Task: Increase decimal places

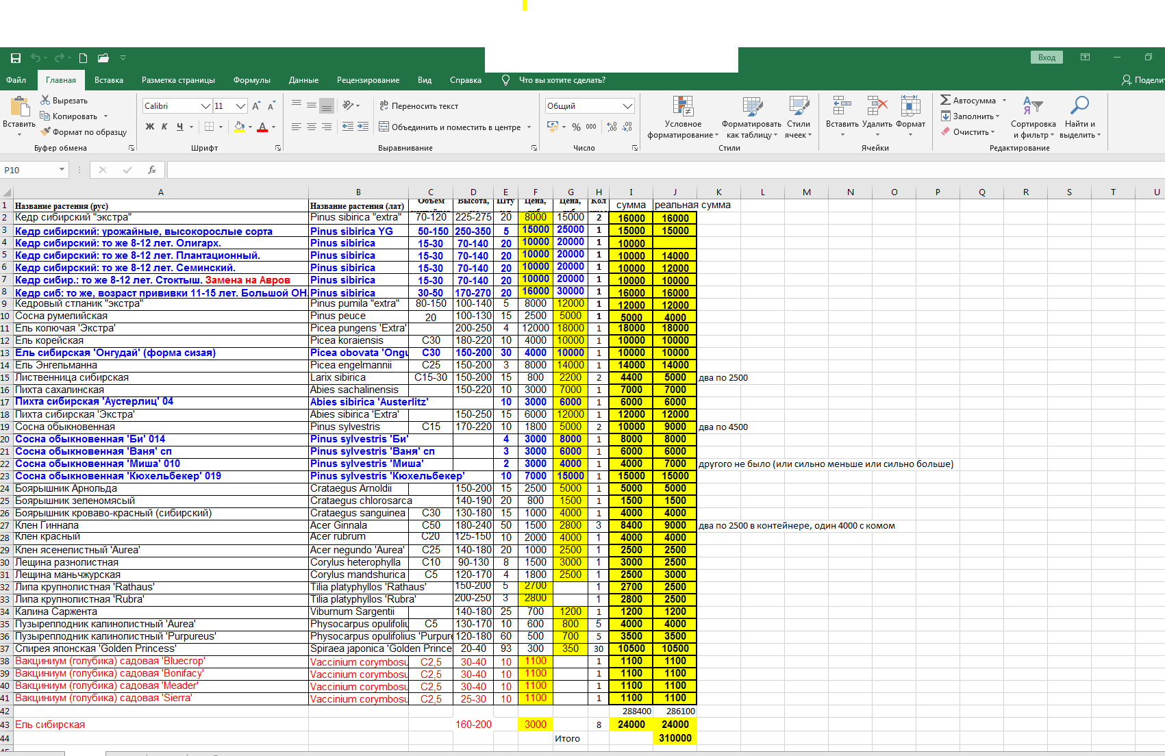Action: (x=612, y=127)
